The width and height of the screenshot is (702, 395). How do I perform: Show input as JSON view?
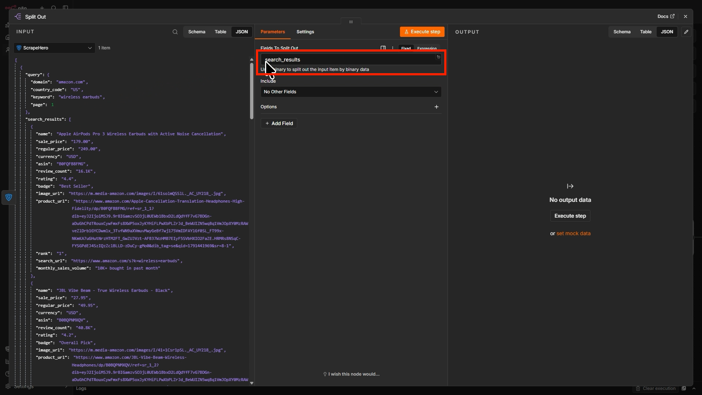(242, 32)
